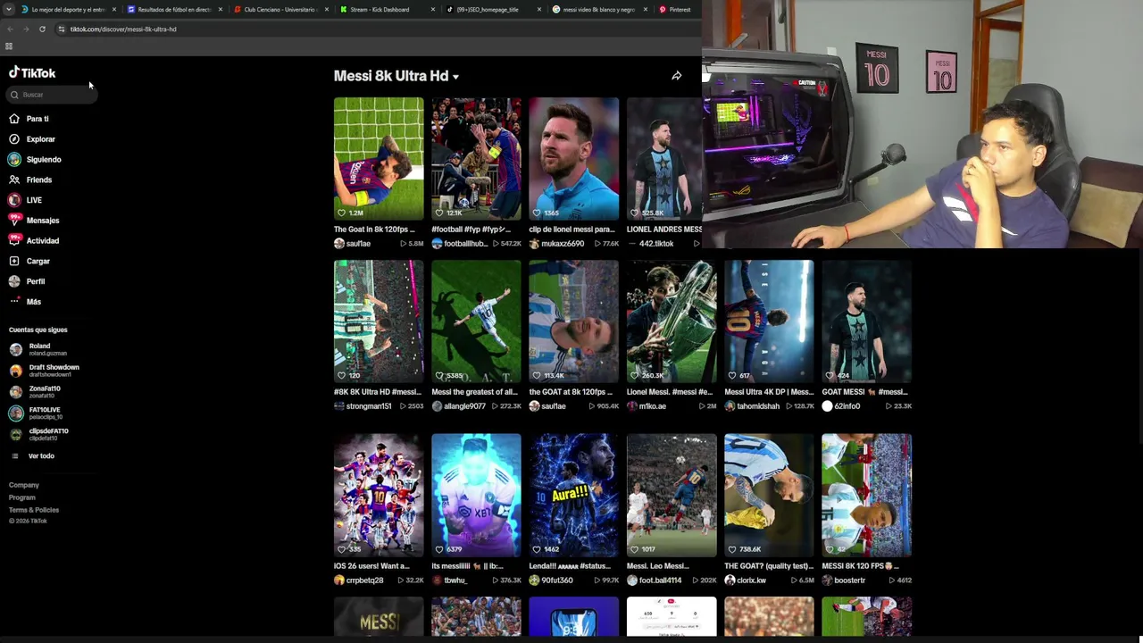
Task: Open 'clip de lionel messi para' video thumbnail
Action: click(x=573, y=159)
